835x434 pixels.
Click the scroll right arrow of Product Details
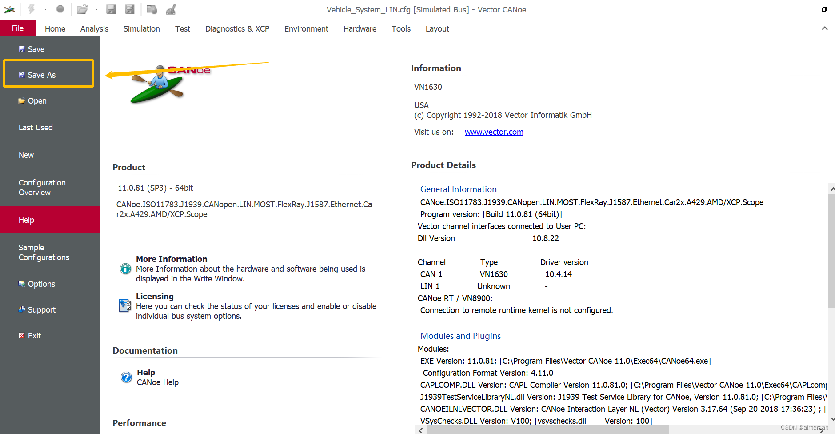coord(822,430)
